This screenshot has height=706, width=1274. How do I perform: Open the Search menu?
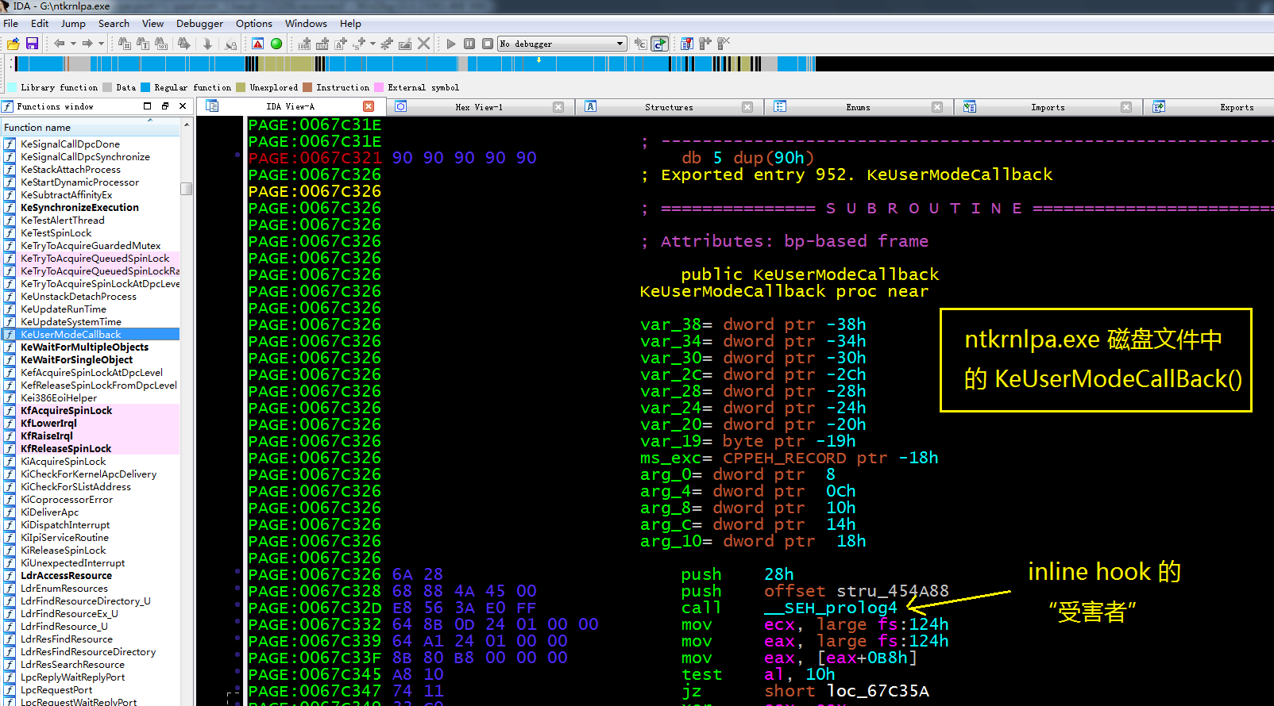point(114,24)
